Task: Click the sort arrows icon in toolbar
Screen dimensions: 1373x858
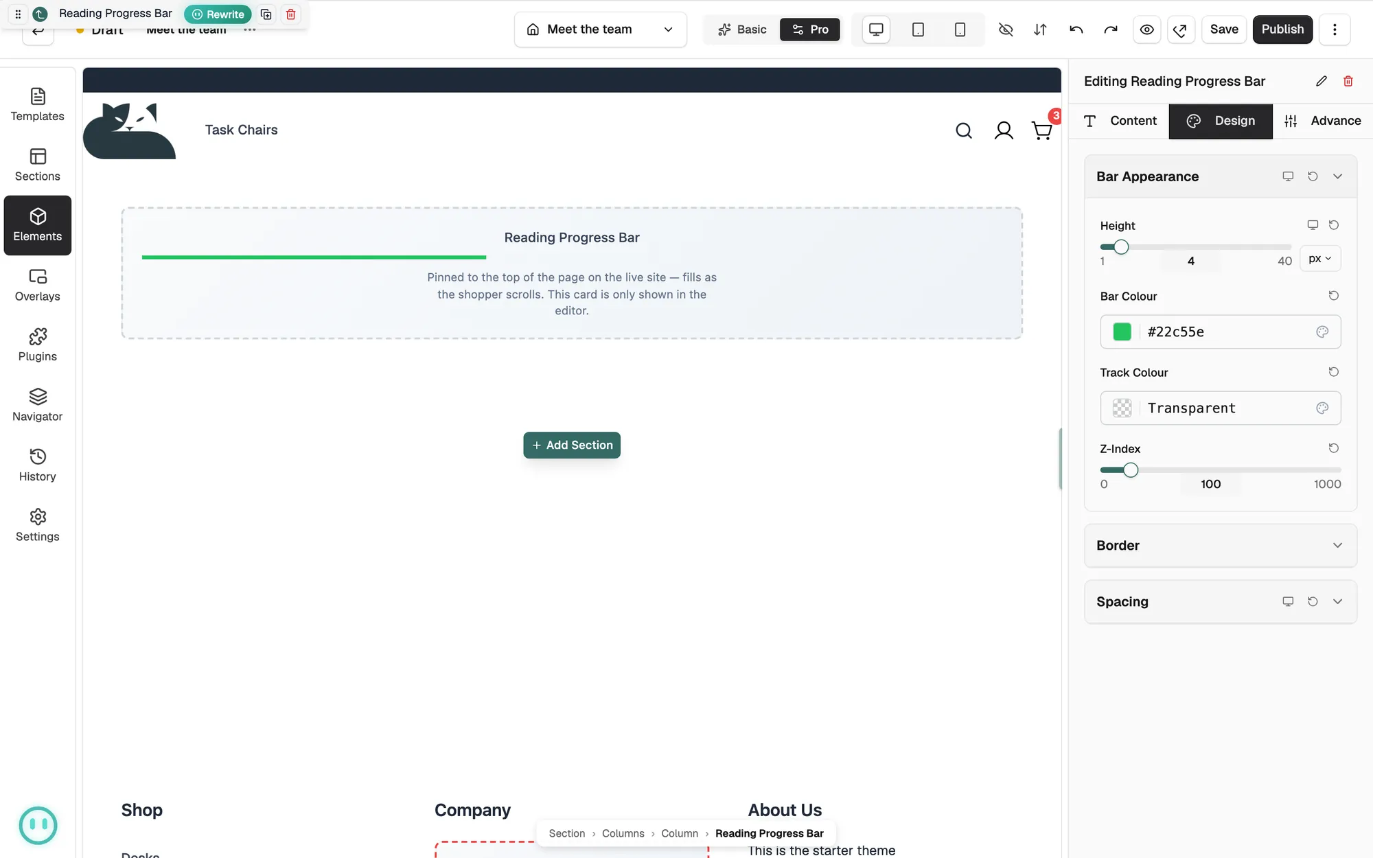Action: pos(1040,30)
